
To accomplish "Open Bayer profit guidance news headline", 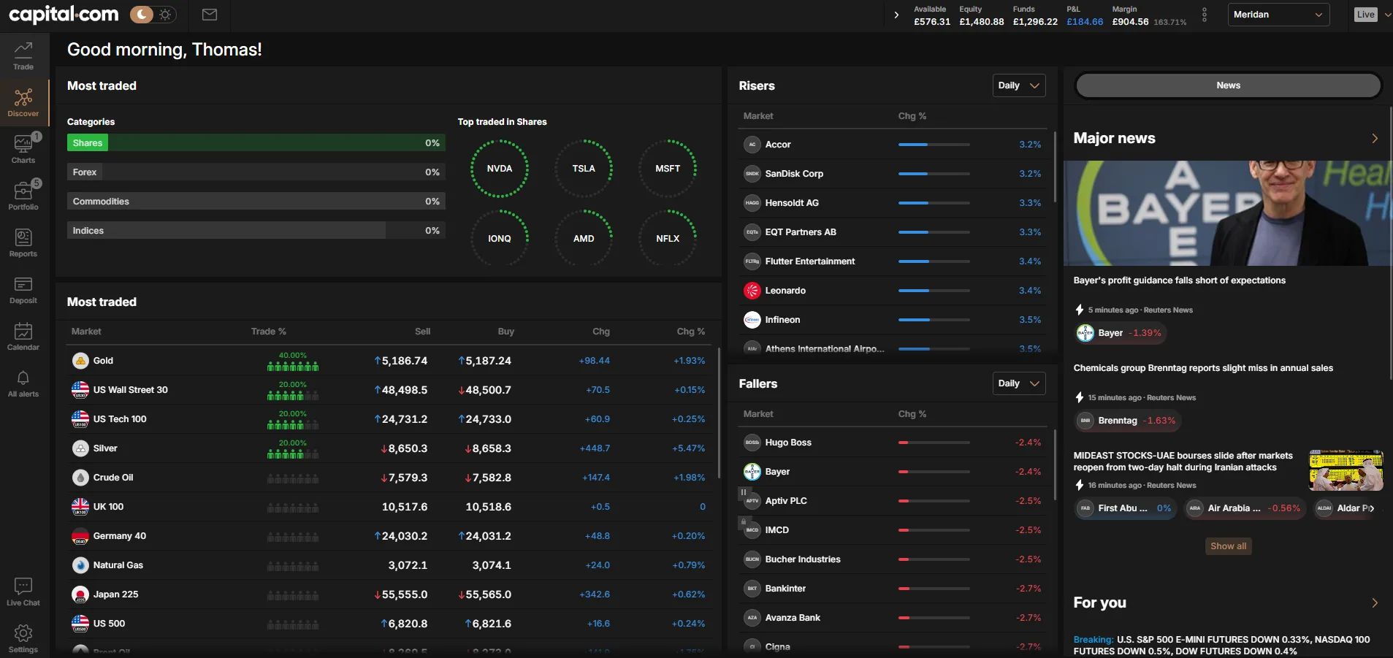I will pyautogui.click(x=1179, y=280).
